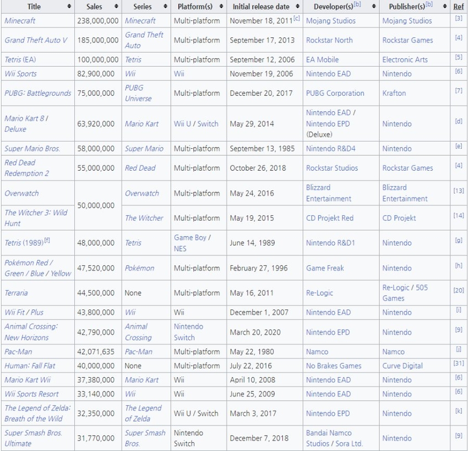The image size is (468, 451).
Task: Open Krafton publisher link
Action: click(x=394, y=93)
